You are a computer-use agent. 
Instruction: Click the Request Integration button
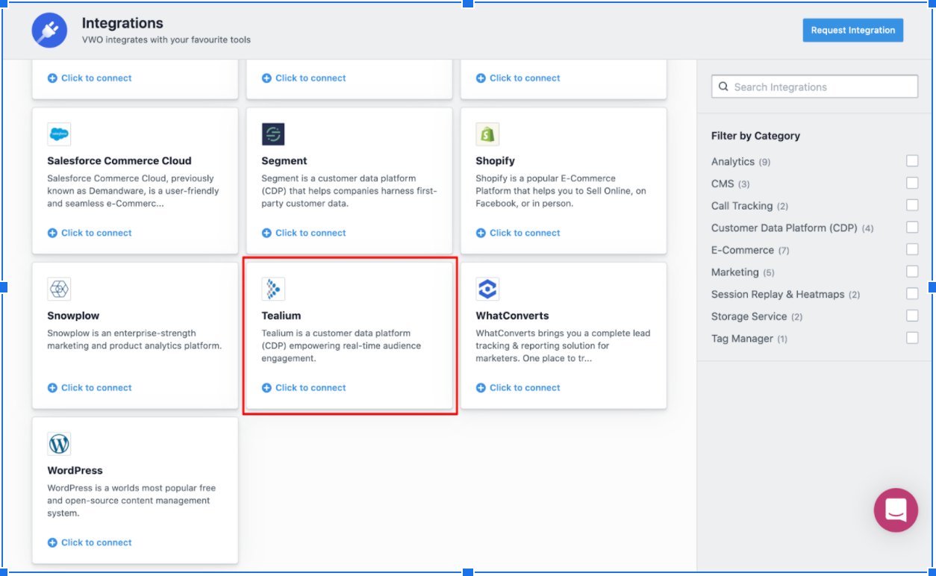(853, 31)
